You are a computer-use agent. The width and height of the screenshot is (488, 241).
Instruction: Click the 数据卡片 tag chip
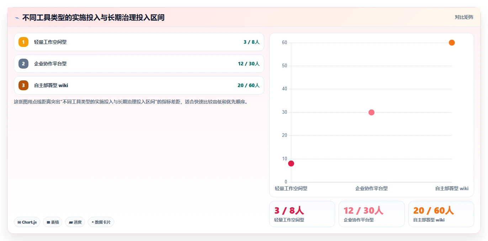tap(101, 222)
